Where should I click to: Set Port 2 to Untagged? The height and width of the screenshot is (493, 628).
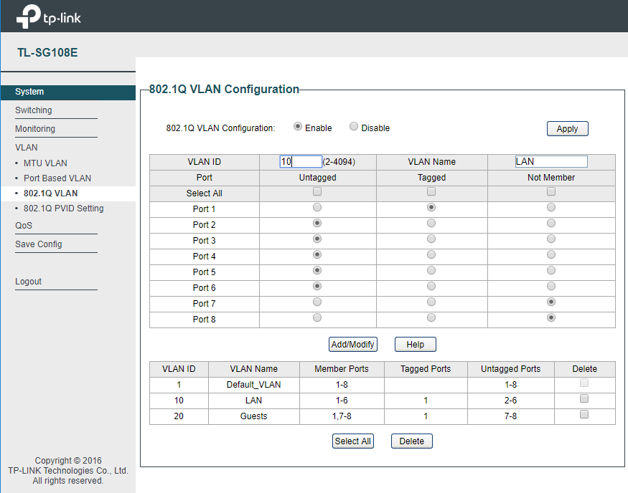(x=317, y=223)
